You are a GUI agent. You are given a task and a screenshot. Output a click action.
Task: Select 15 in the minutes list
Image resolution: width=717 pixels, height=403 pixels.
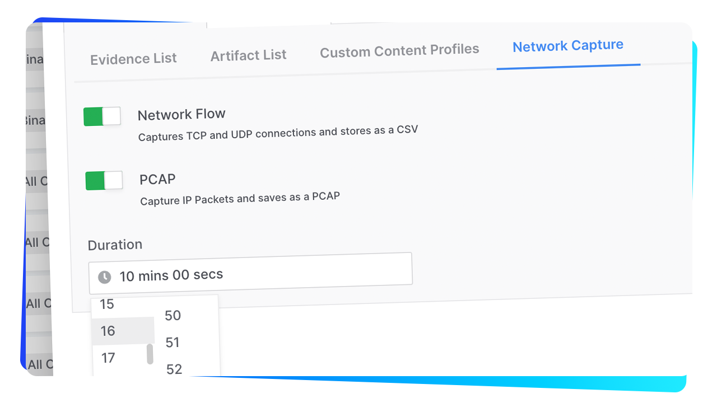click(x=107, y=304)
